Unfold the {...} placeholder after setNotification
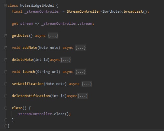 pyautogui.click(x=87, y=84)
